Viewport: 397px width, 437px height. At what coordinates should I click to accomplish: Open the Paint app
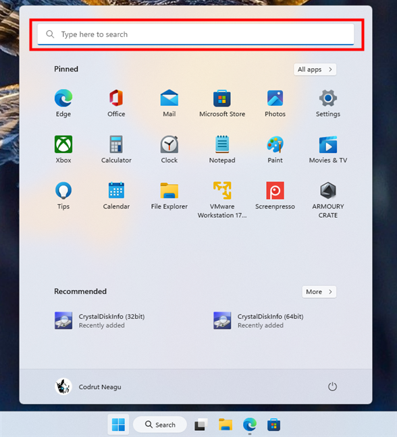[275, 149]
